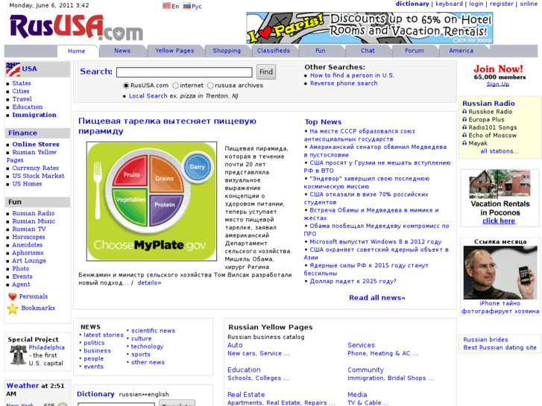
Task: Open the Poconos vacation rentals image
Action: click(500, 184)
